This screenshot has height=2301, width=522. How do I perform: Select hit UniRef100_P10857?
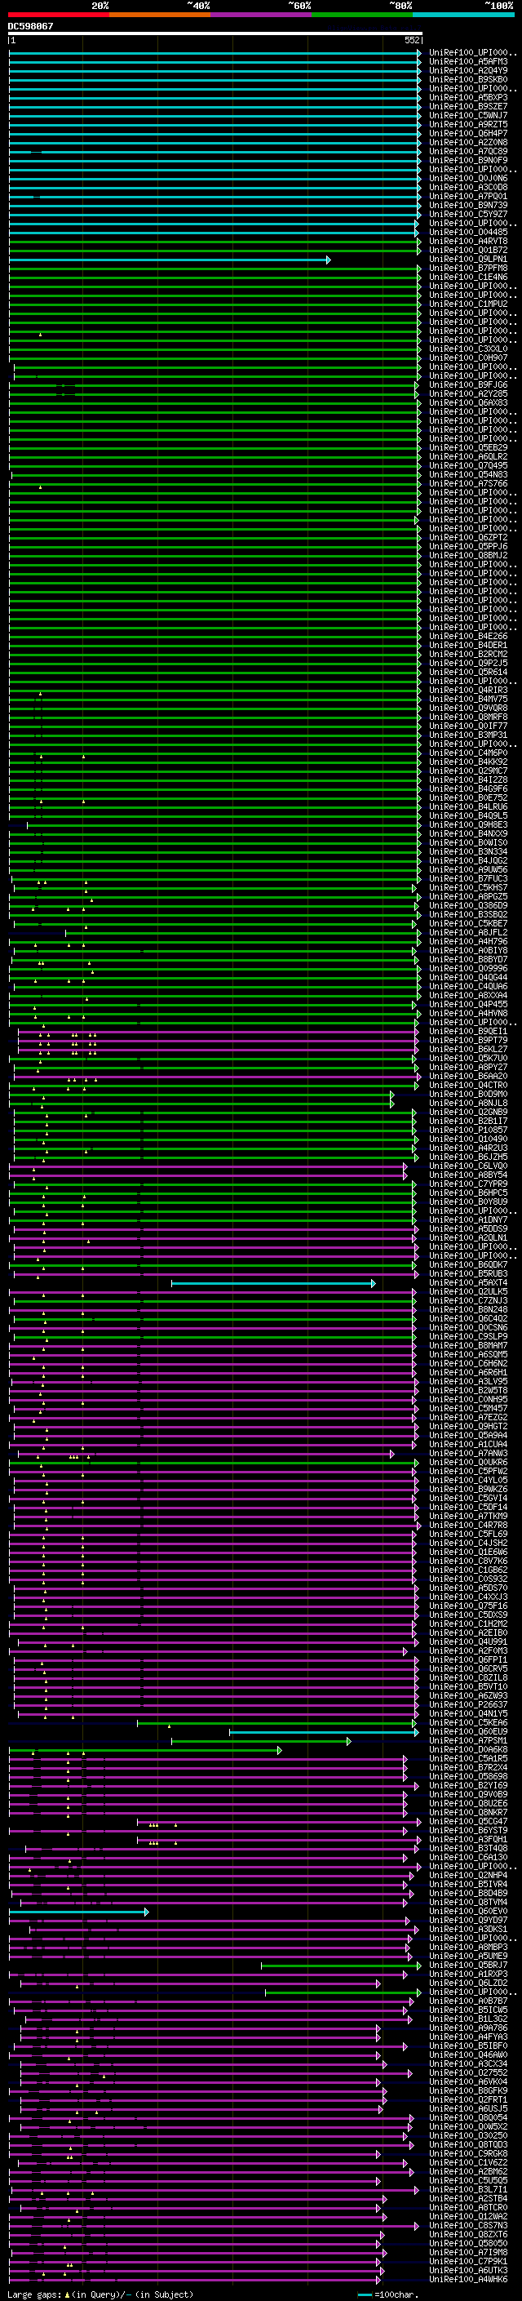pyautogui.click(x=468, y=1131)
